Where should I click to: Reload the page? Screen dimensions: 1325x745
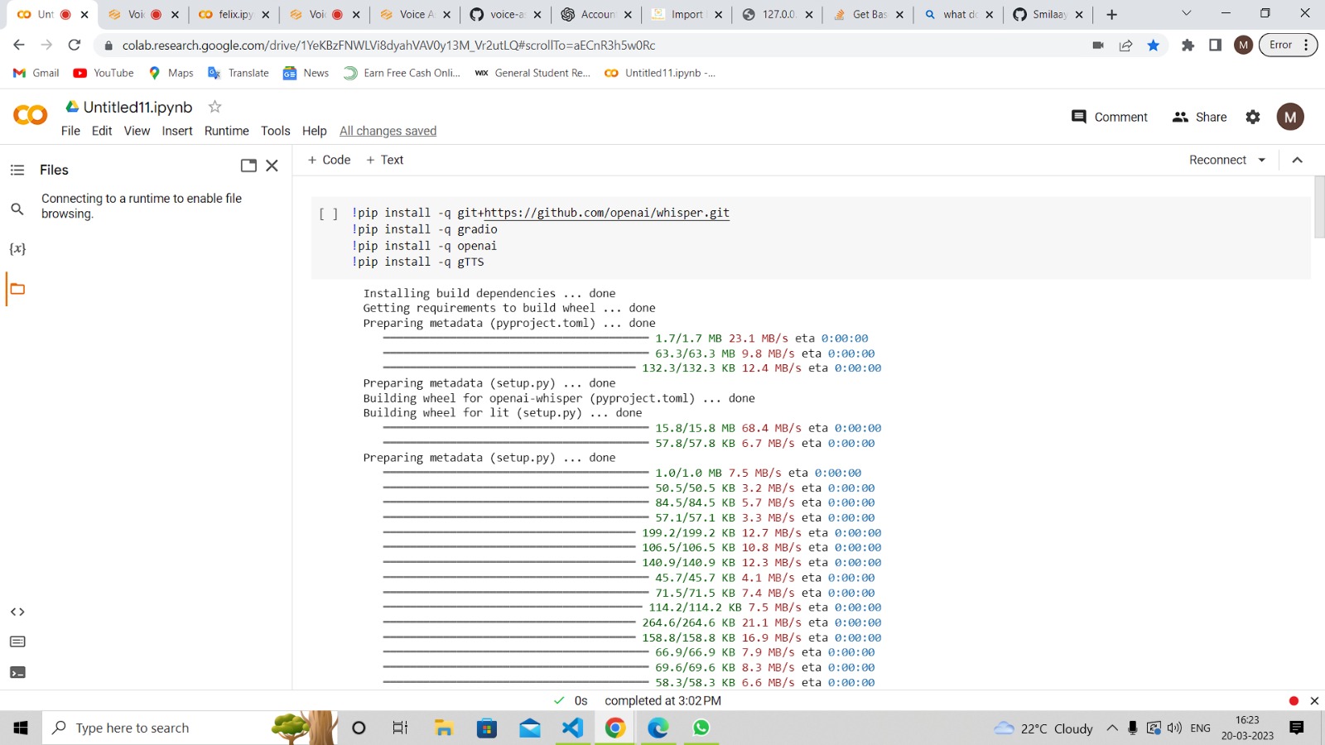coord(75,45)
